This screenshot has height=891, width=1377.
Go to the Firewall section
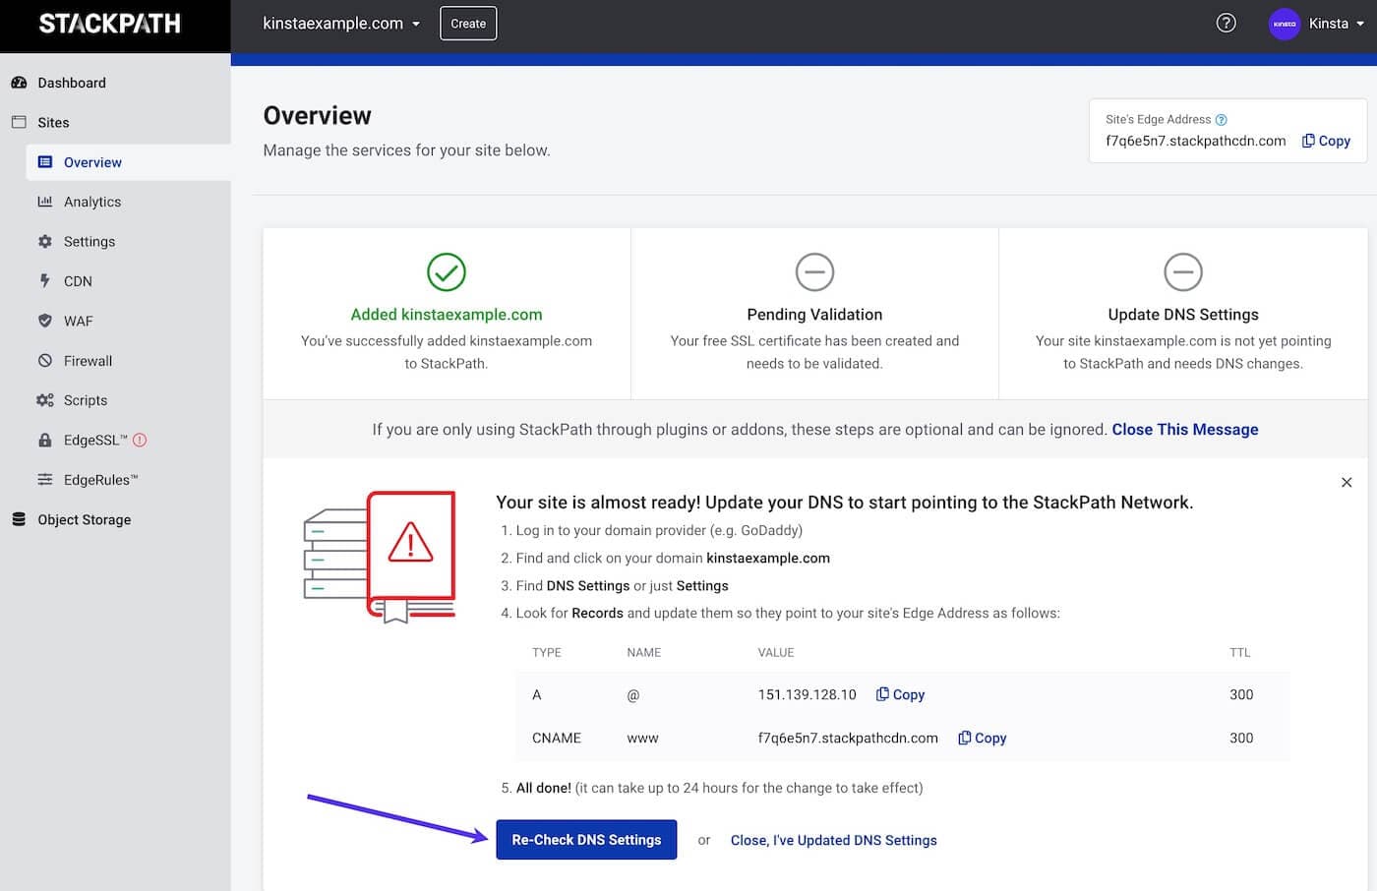88,360
